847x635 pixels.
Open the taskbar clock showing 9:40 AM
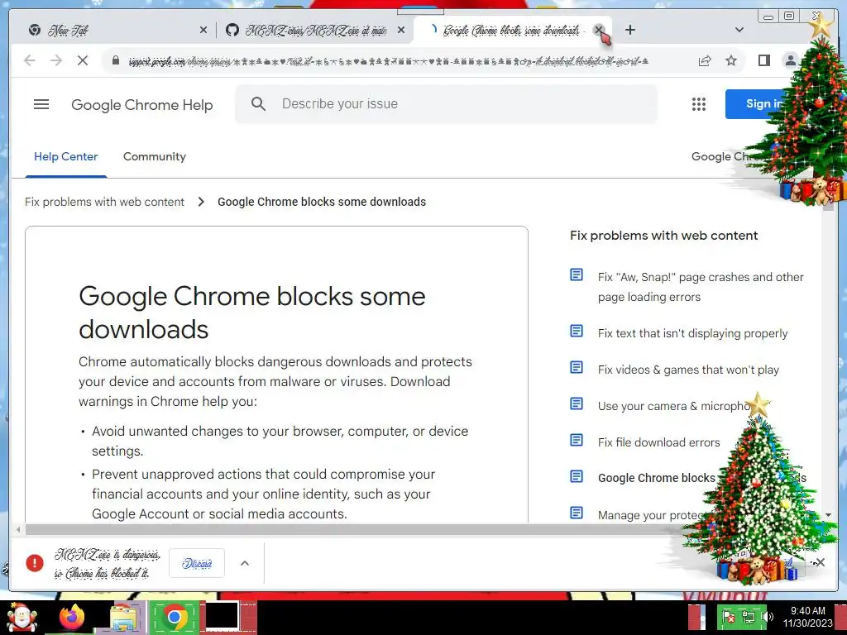808,617
